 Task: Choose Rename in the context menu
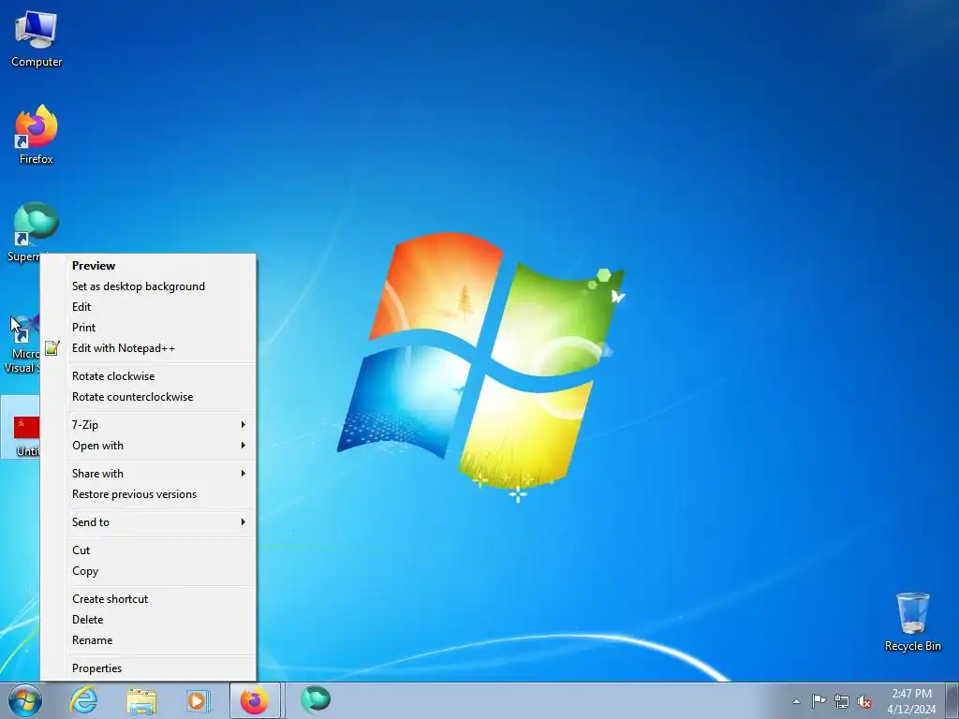(x=148, y=640)
